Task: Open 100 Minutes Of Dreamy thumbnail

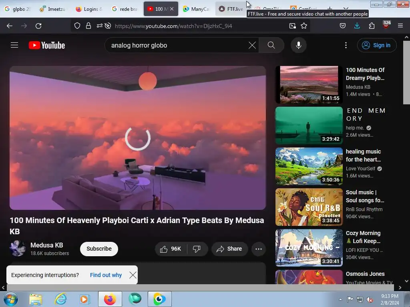Action: pos(309,85)
